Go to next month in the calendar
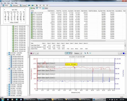The image size is (127, 101). point(25,10)
